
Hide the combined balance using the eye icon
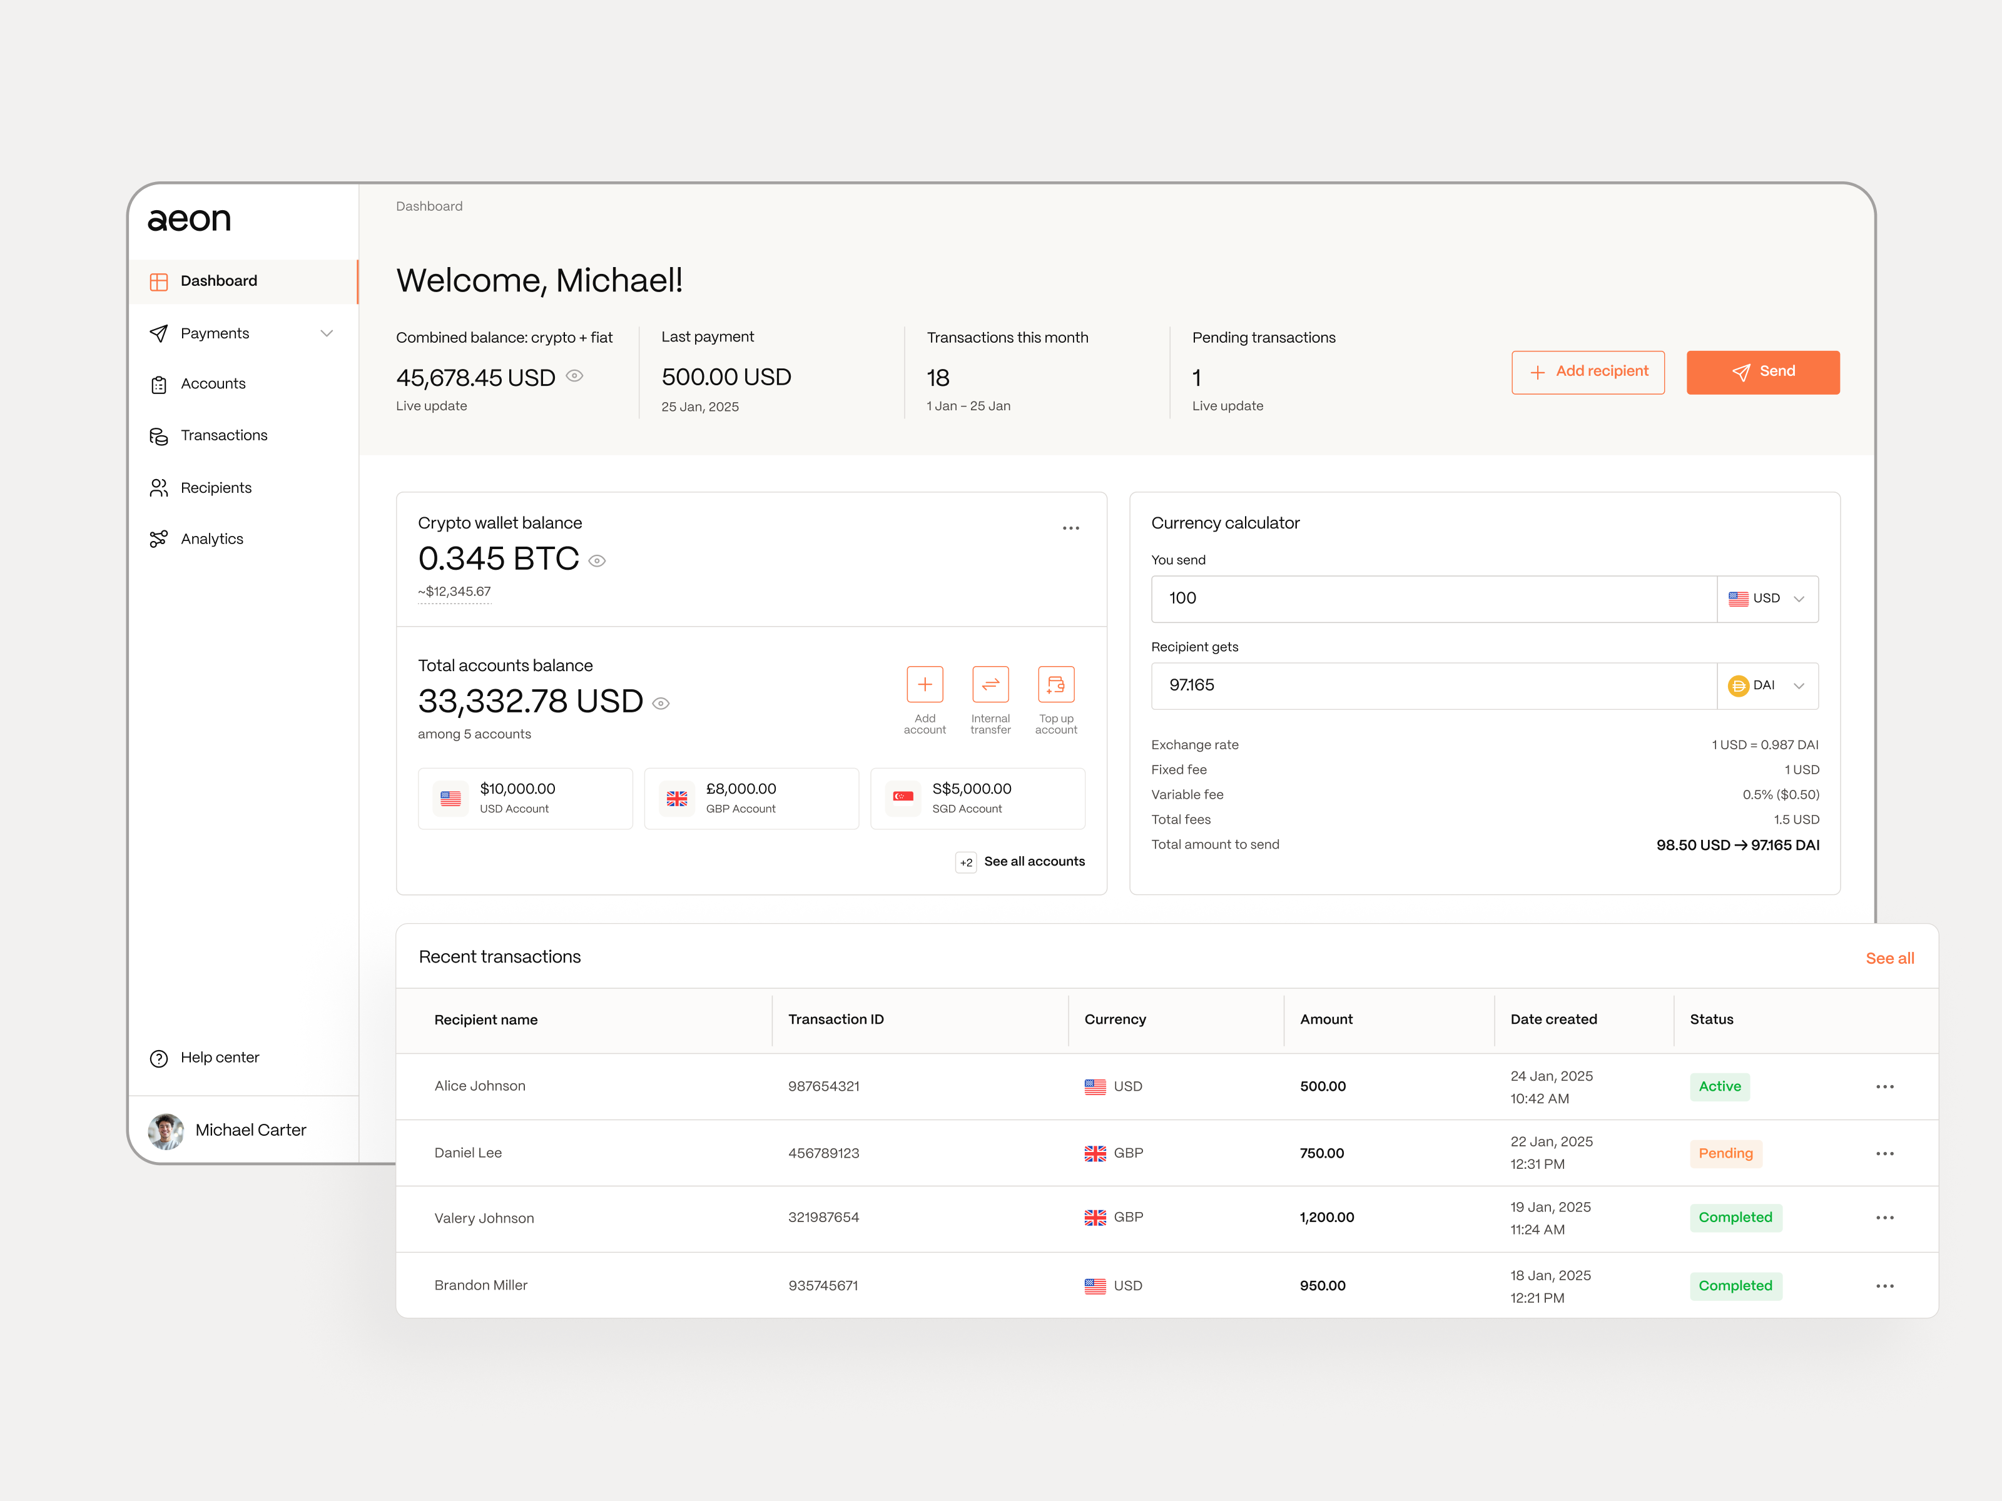pos(574,377)
